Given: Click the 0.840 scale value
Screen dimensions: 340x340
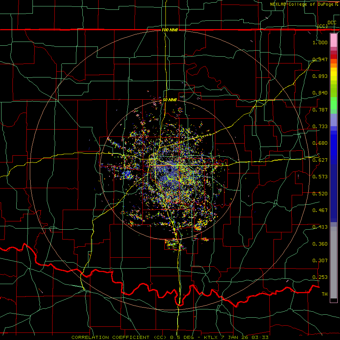Looking at the screenshot, I should click(320, 93).
